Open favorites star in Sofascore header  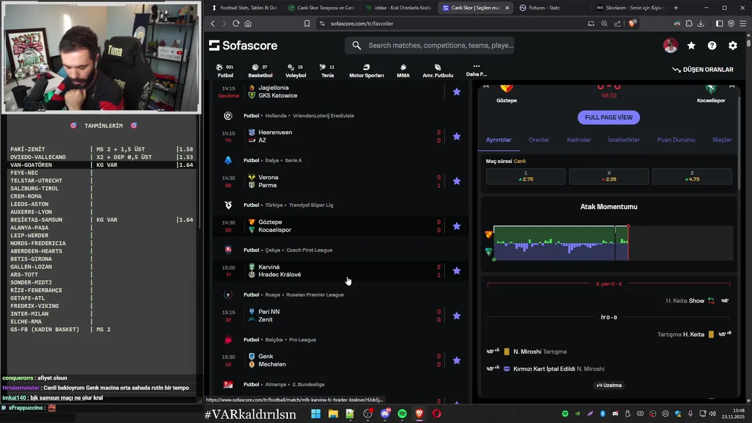691,45
